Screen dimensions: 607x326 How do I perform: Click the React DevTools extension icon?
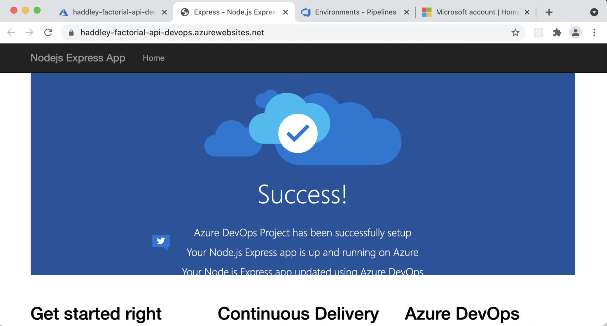[539, 32]
